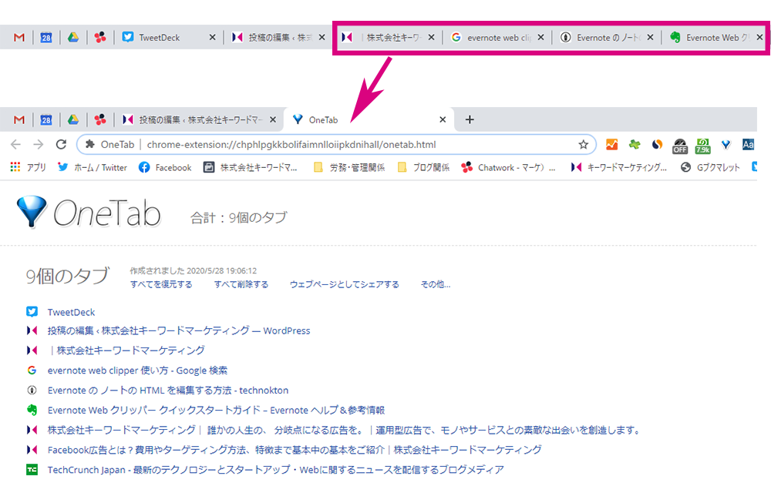Open the Chatwork - マーケ bookmark
Screen dimensions: 771x493
pyautogui.click(x=509, y=167)
